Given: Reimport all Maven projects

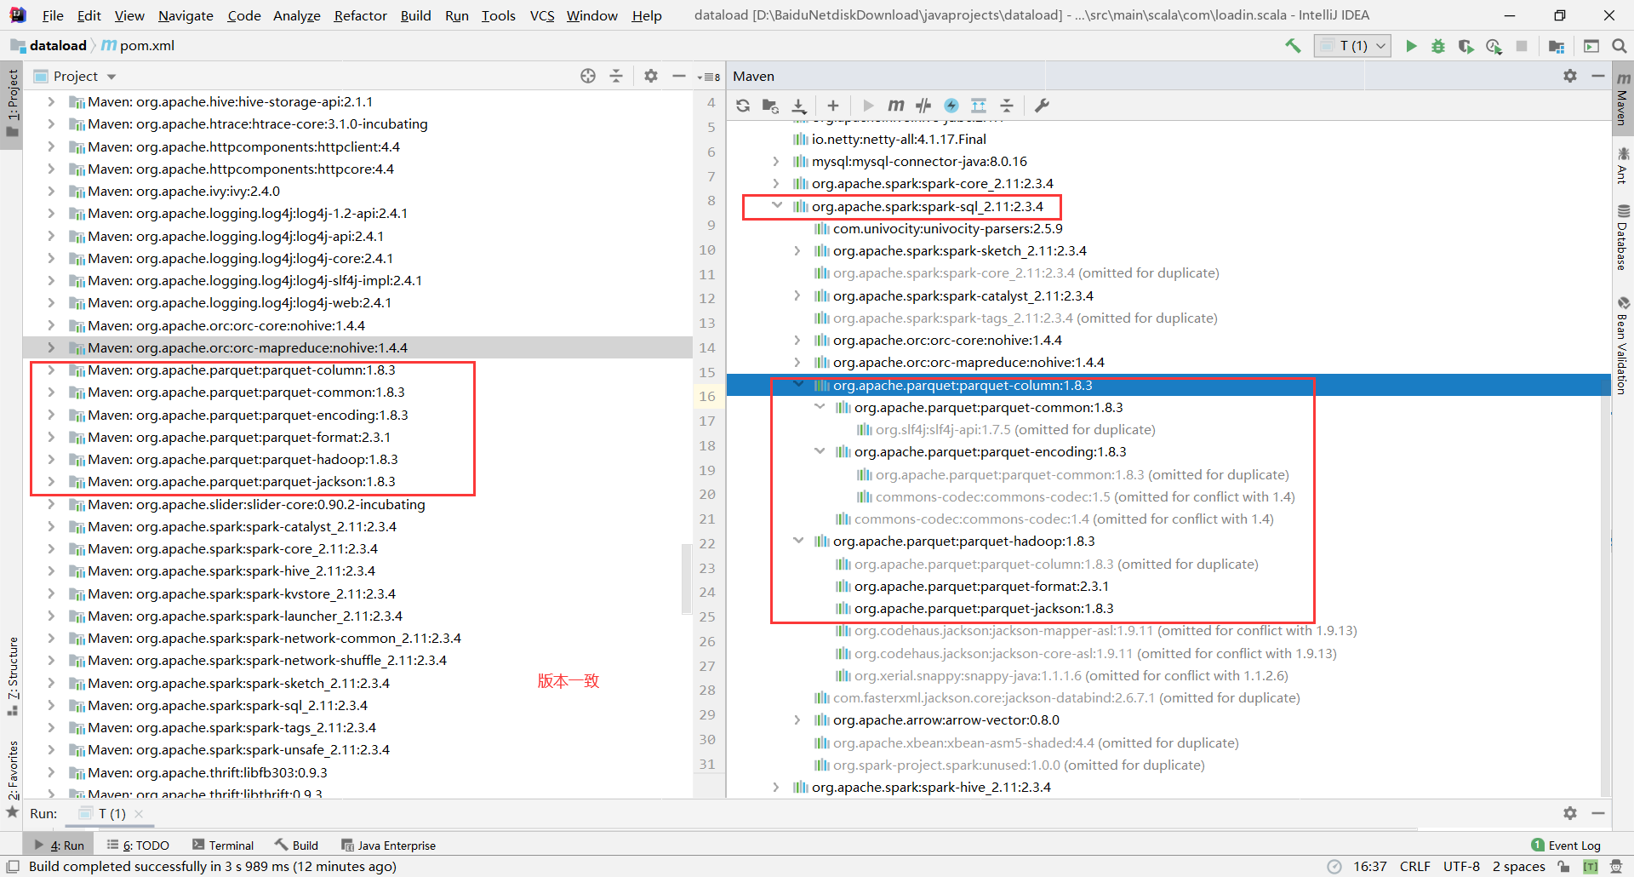Looking at the screenshot, I should pos(743,106).
